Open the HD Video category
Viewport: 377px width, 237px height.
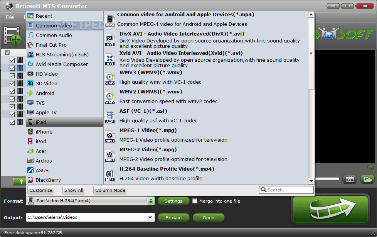[65, 74]
